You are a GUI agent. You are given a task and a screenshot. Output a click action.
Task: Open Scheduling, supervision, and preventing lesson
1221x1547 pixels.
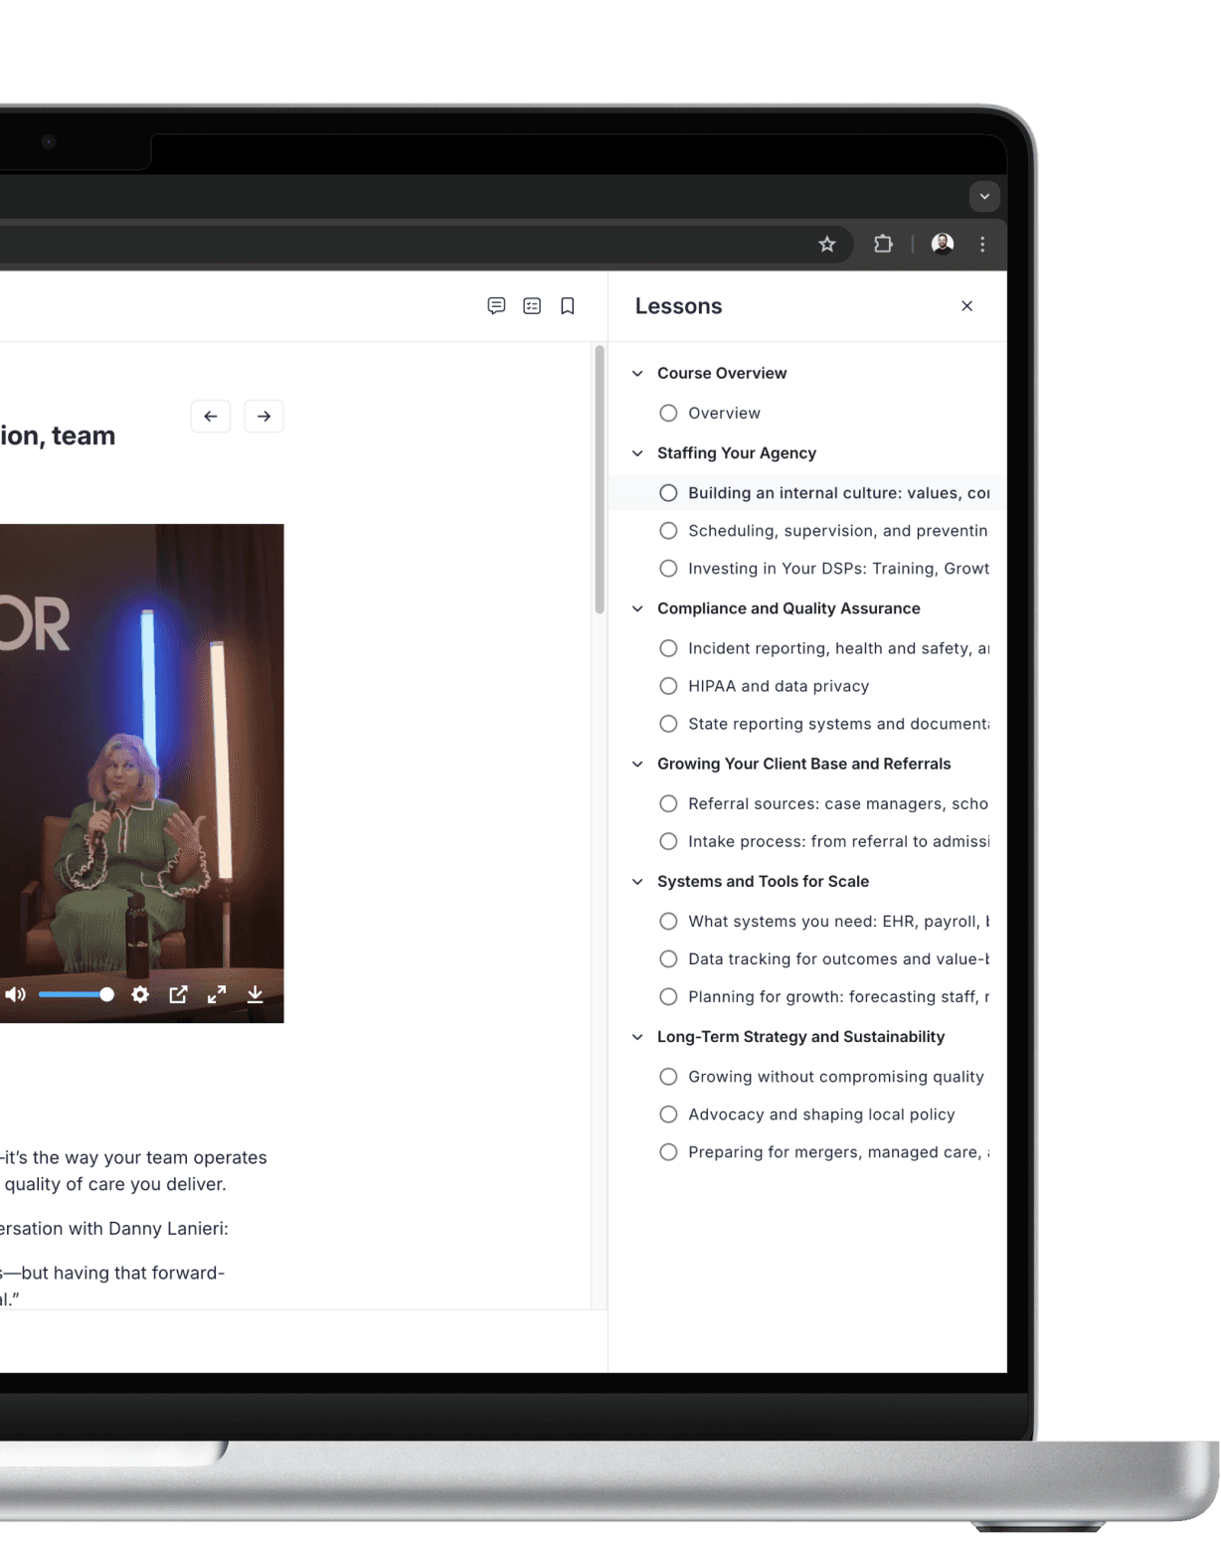837,531
